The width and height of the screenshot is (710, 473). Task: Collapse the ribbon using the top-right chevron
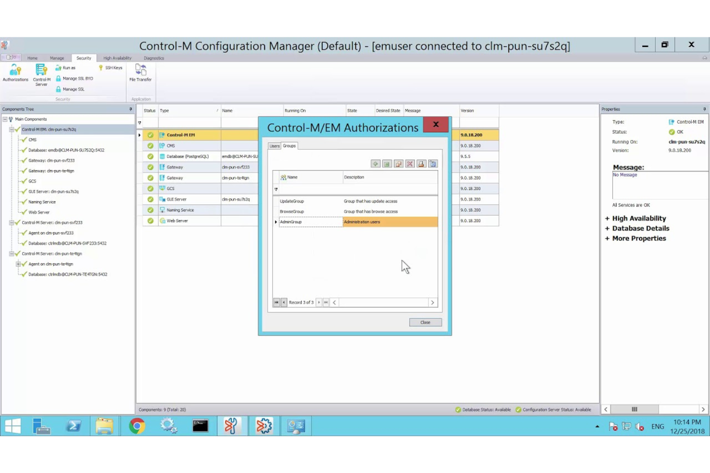tap(704, 58)
